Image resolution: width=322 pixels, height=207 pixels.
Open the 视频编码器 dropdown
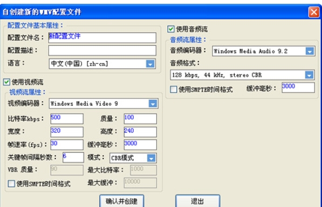click(x=104, y=103)
